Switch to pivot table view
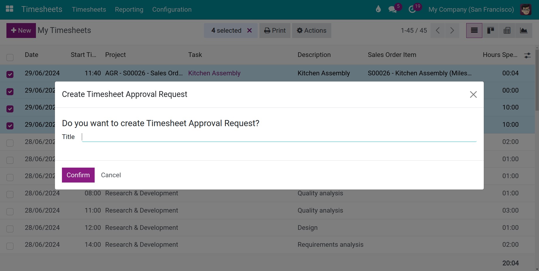The height and width of the screenshot is (271, 539). pos(507,30)
